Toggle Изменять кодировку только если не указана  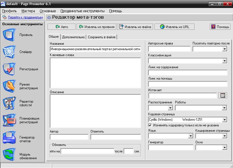point(150,125)
